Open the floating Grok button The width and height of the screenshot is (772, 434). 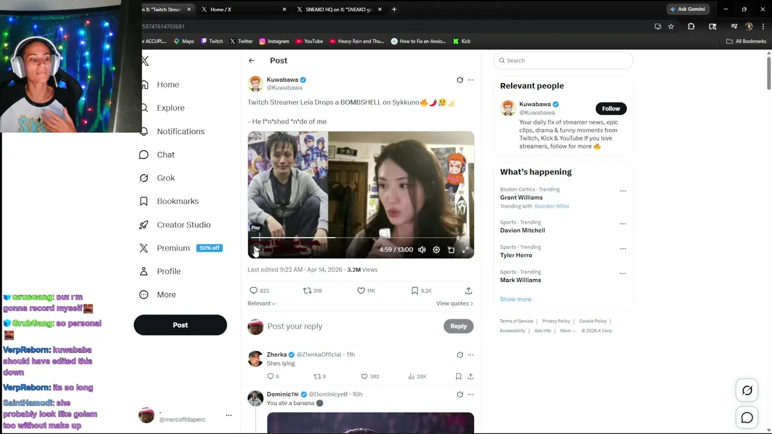click(x=747, y=391)
